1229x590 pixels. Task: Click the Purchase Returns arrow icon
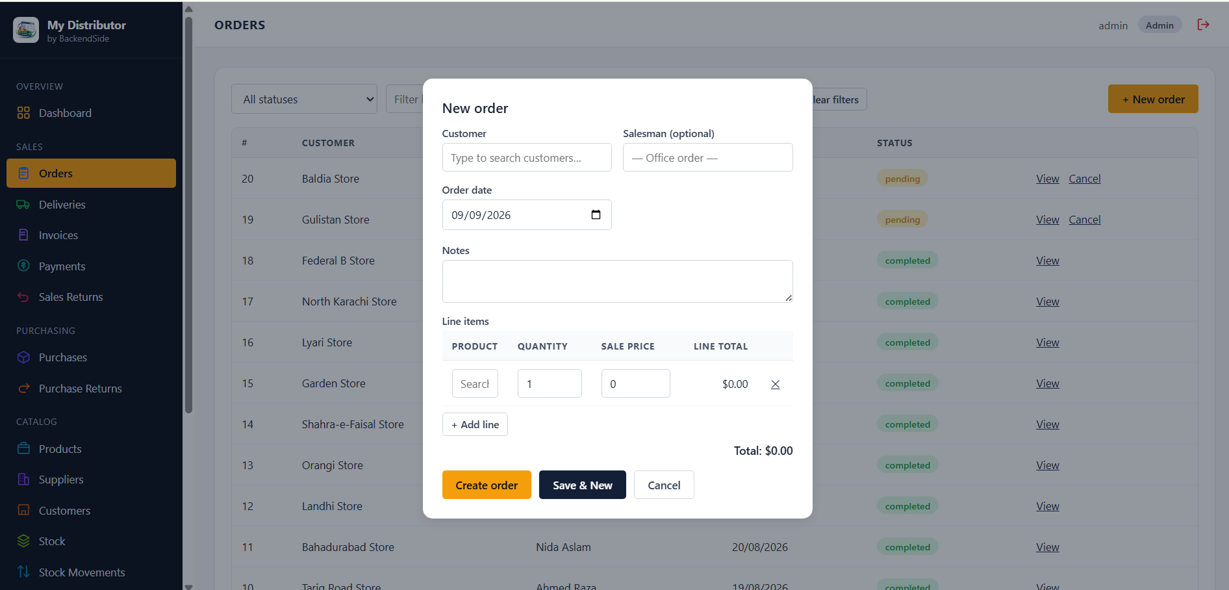point(23,389)
